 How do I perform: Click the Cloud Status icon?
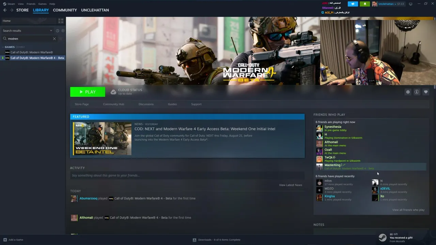[113, 92]
